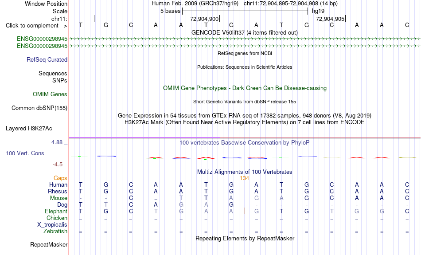Click the Mouse species row label
The height and width of the screenshot is (255, 421).
click(x=58, y=198)
